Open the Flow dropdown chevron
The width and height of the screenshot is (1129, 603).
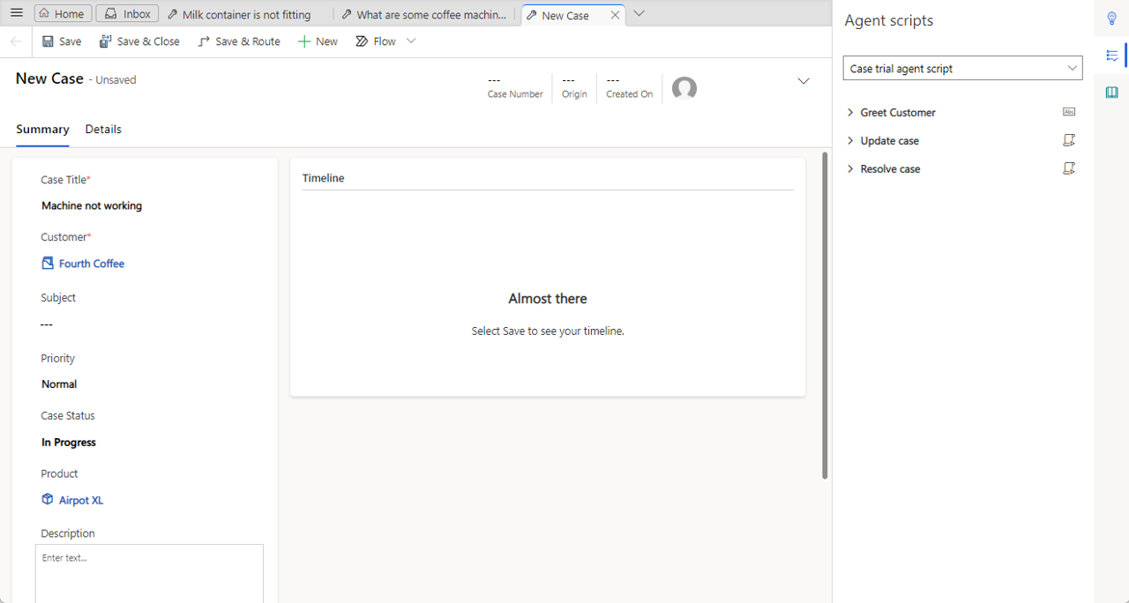point(410,41)
